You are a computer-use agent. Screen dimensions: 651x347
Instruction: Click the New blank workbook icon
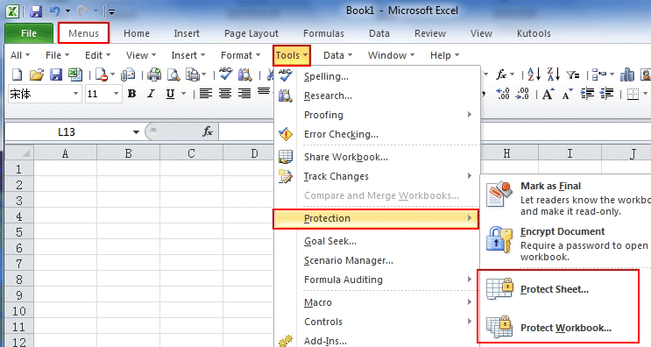point(17,75)
